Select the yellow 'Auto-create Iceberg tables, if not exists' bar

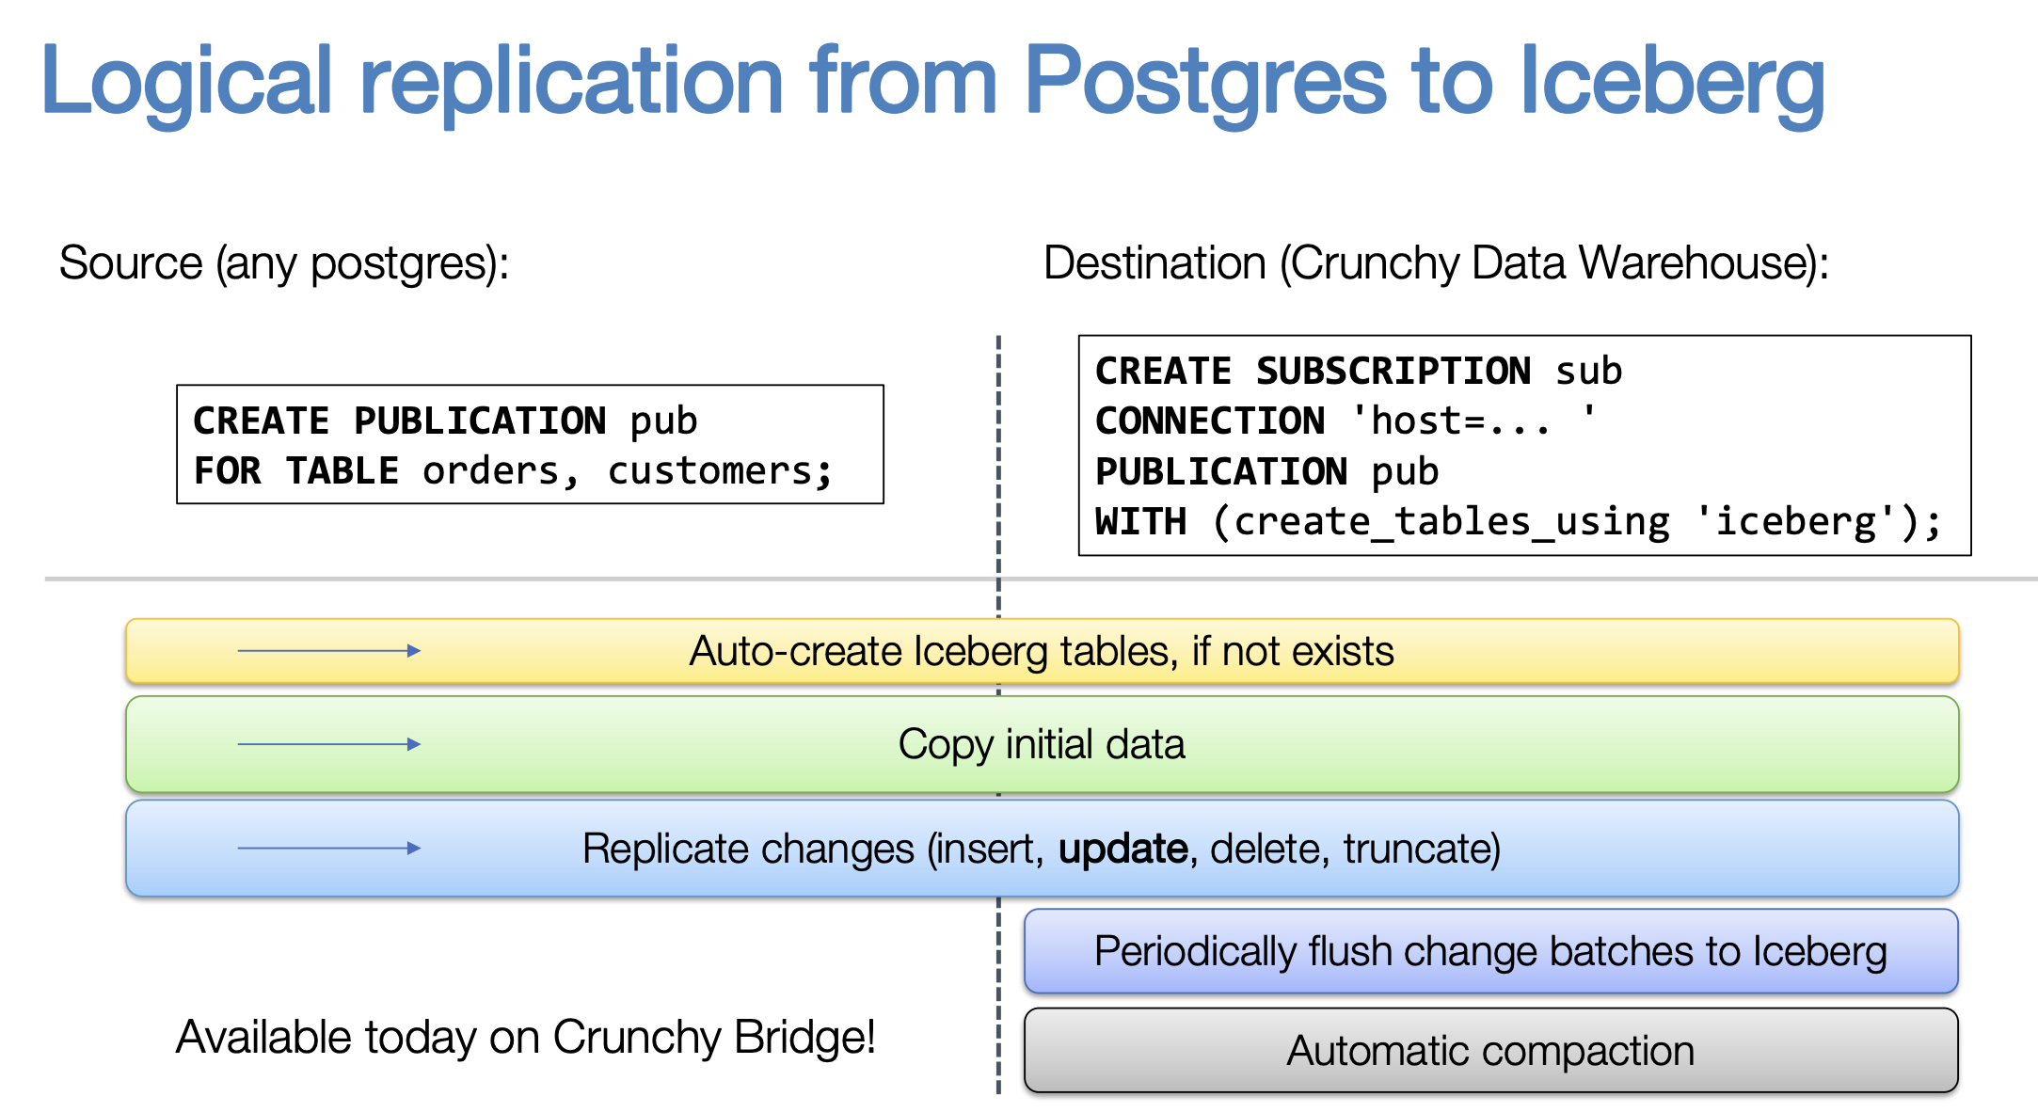[1043, 651]
